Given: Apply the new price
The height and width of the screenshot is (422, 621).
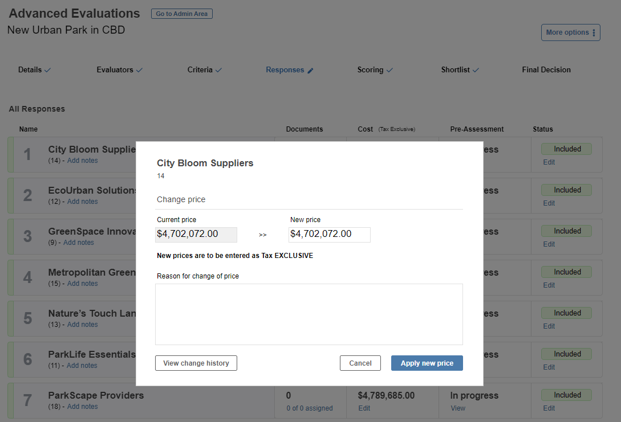Looking at the screenshot, I should tap(427, 363).
